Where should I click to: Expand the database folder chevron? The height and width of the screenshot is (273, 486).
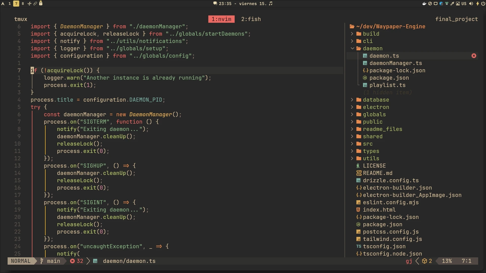coord(352,100)
